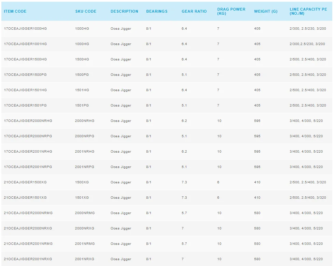
Task: Click the DRAG POWER (KG) column header
Action: (x=231, y=11)
